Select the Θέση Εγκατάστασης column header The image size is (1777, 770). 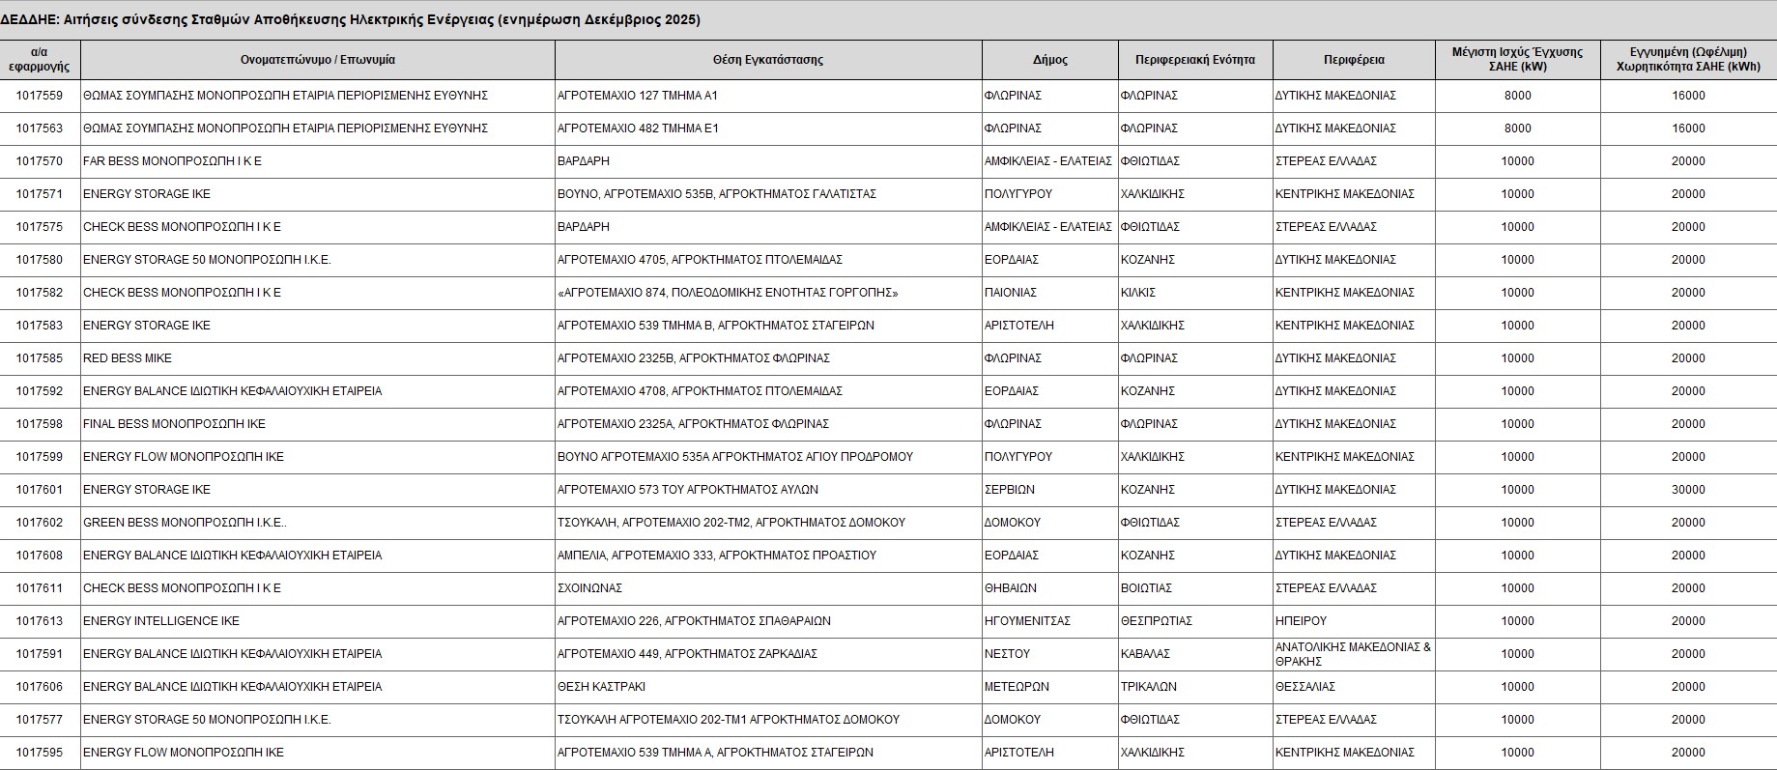point(767,60)
